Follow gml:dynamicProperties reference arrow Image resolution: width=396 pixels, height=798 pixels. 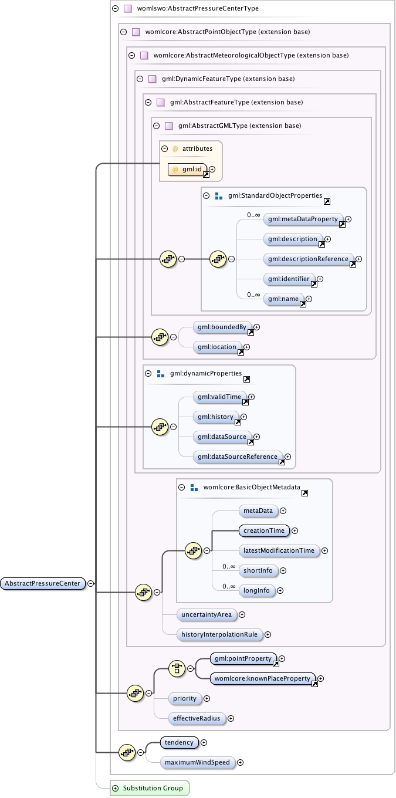tap(246, 380)
